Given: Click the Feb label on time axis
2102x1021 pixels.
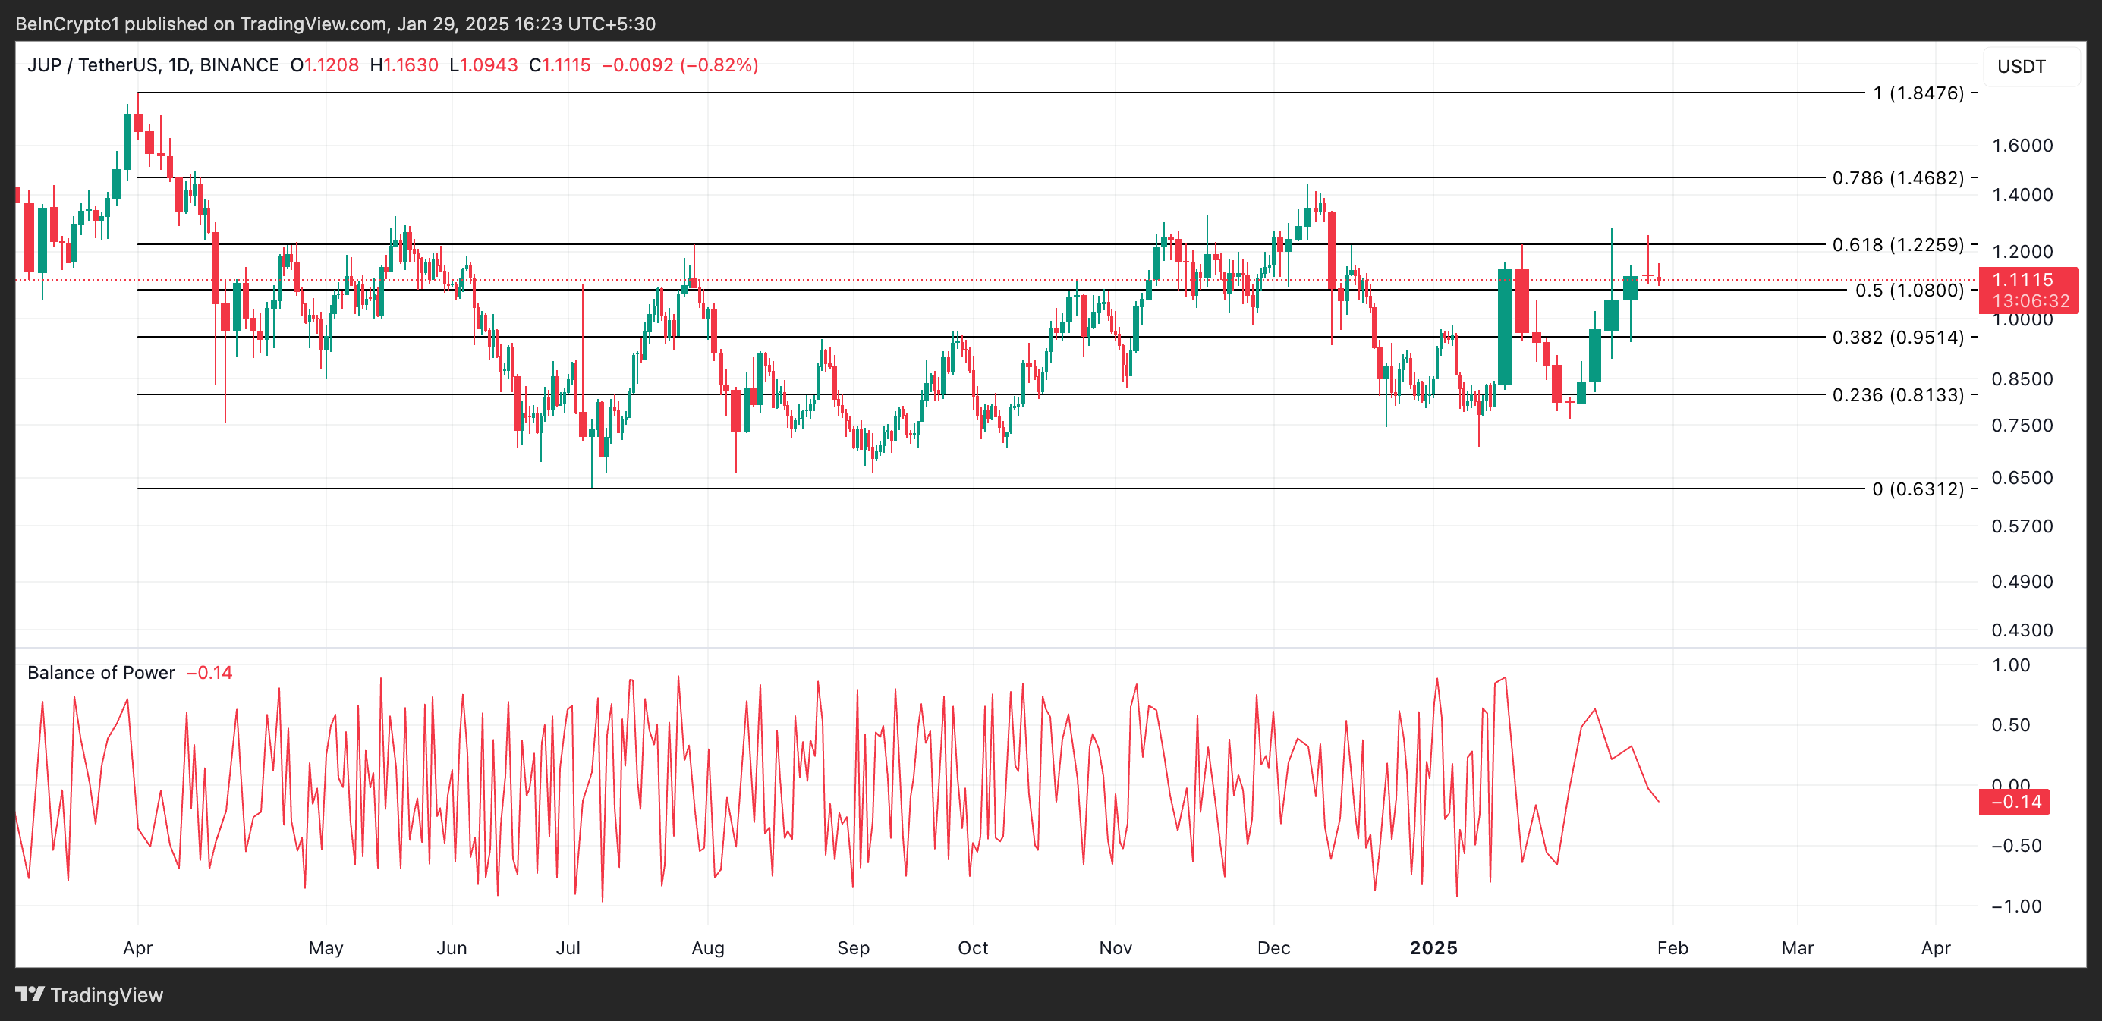Looking at the screenshot, I should 1672,947.
